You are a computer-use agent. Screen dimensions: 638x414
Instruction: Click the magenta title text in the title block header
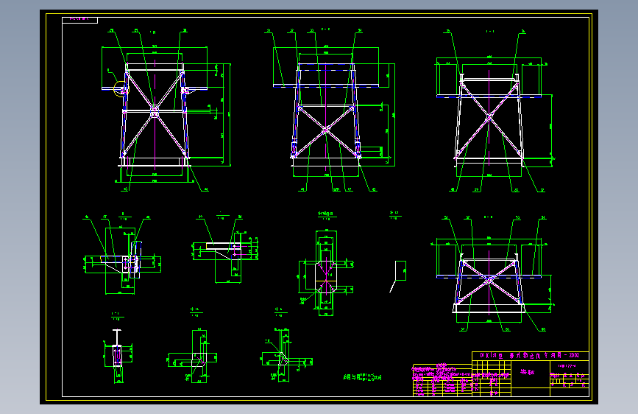point(530,355)
